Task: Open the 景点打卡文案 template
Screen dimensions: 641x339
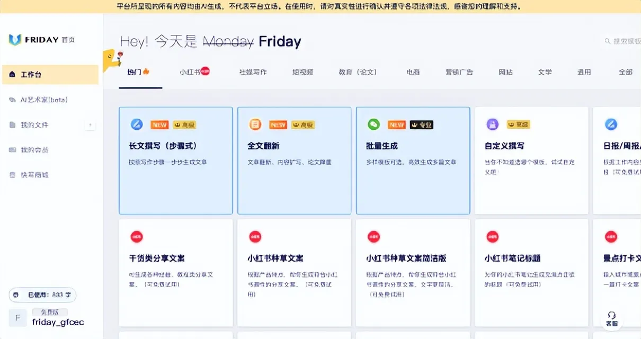Action: tap(617, 273)
